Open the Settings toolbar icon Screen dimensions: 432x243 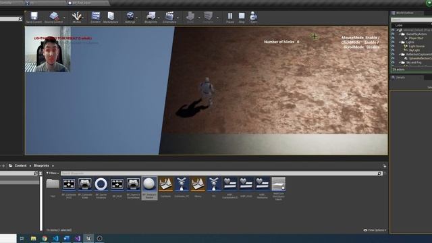(130, 18)
